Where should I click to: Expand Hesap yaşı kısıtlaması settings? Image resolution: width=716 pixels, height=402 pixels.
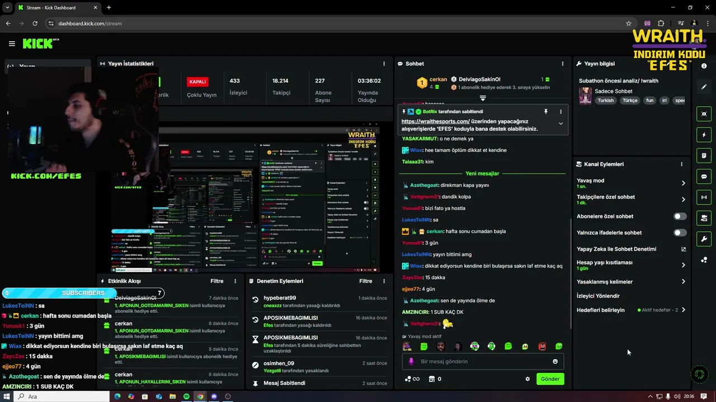pos(684,265)
